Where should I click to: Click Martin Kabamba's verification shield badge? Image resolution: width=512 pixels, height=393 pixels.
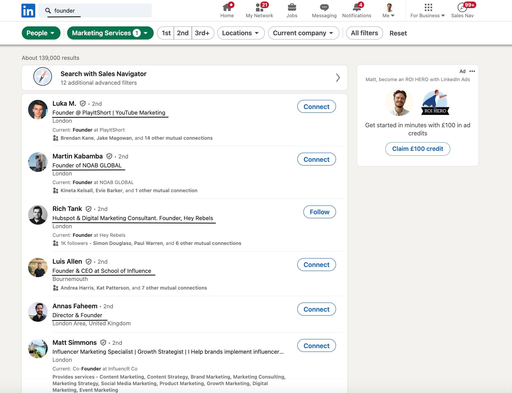(x=109, y=156)
